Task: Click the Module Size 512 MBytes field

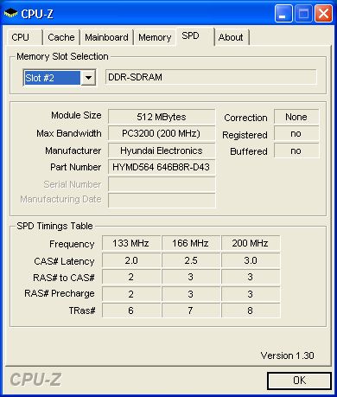Action: 162,117
